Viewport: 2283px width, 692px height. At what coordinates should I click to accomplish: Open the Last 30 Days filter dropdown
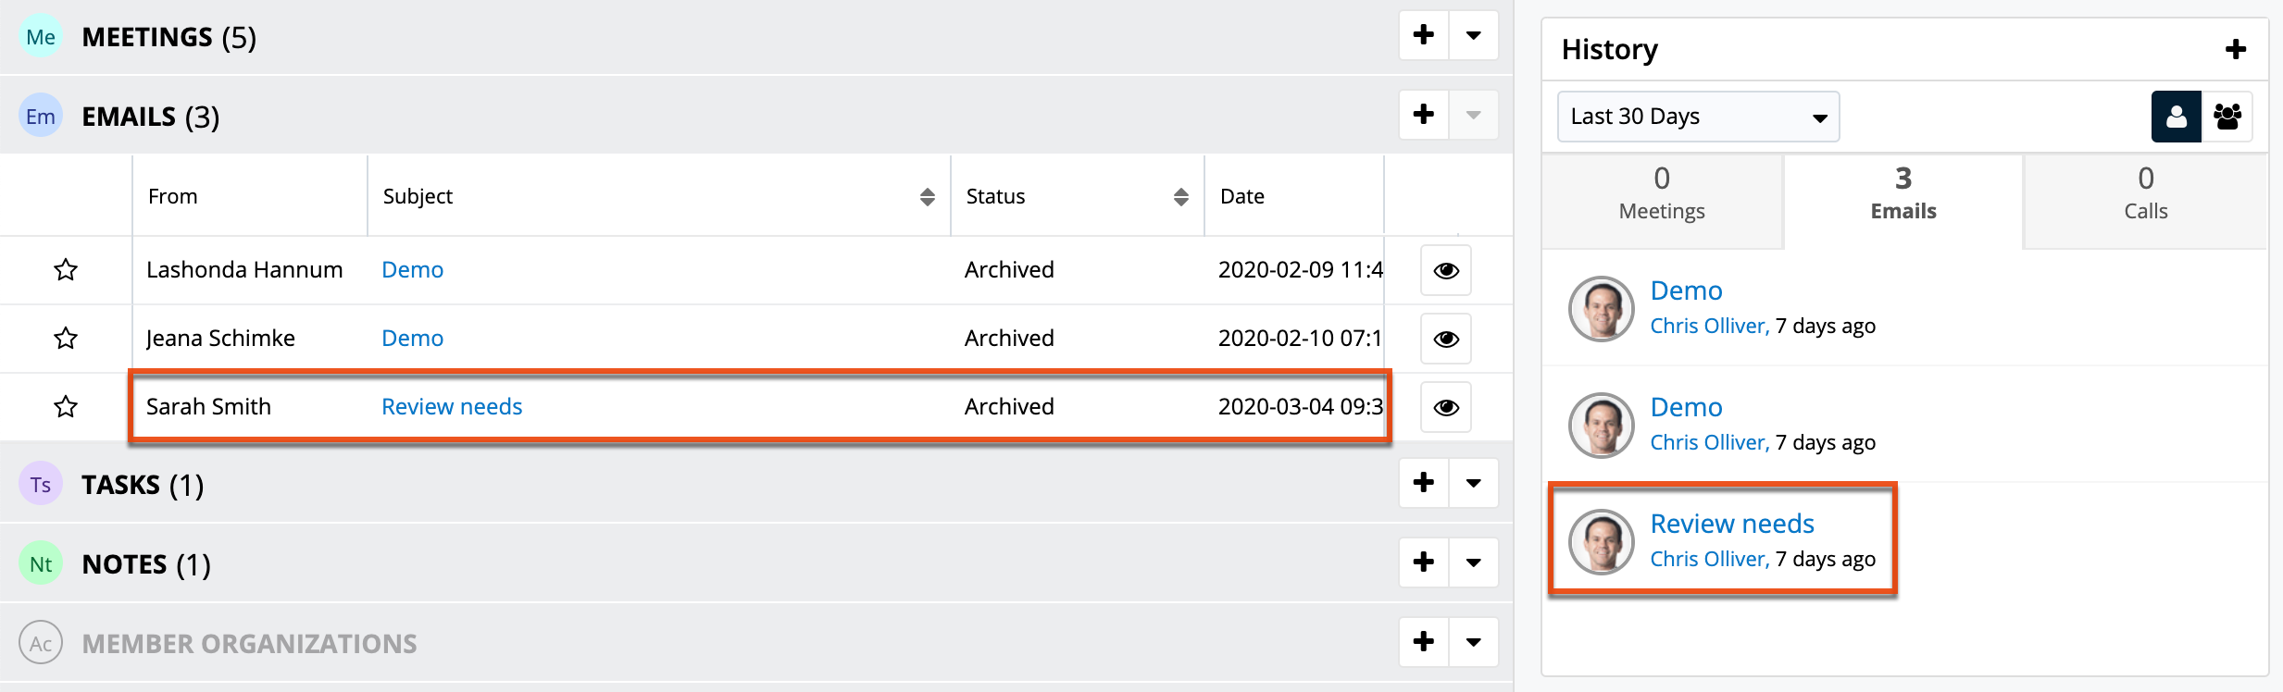pyautogui.click(x=1698, y=117)
